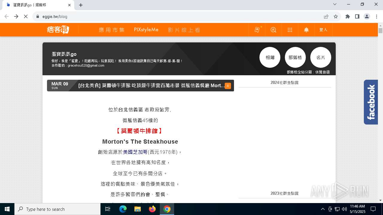Open the taskbar clock 11:46 AM

[x=357, y=209]
